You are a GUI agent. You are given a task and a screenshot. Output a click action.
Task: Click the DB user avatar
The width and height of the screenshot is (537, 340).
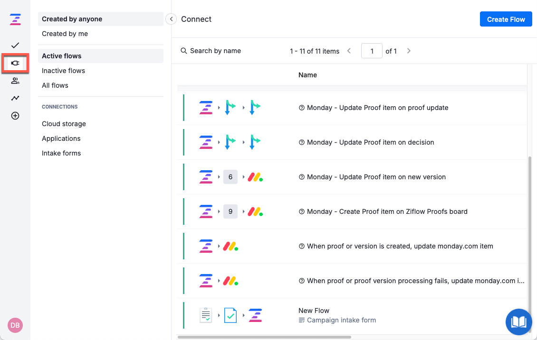click(15, 325)
